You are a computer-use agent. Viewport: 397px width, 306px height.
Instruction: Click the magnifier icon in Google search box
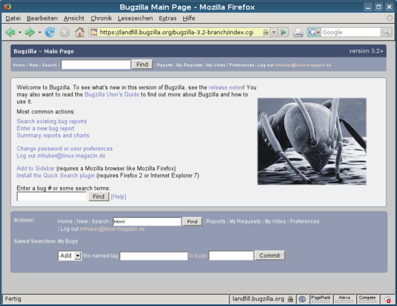click(386, 32)
